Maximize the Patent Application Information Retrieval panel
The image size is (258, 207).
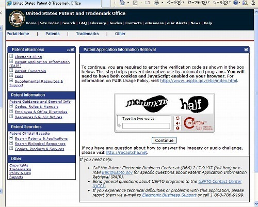click(246, 50)
